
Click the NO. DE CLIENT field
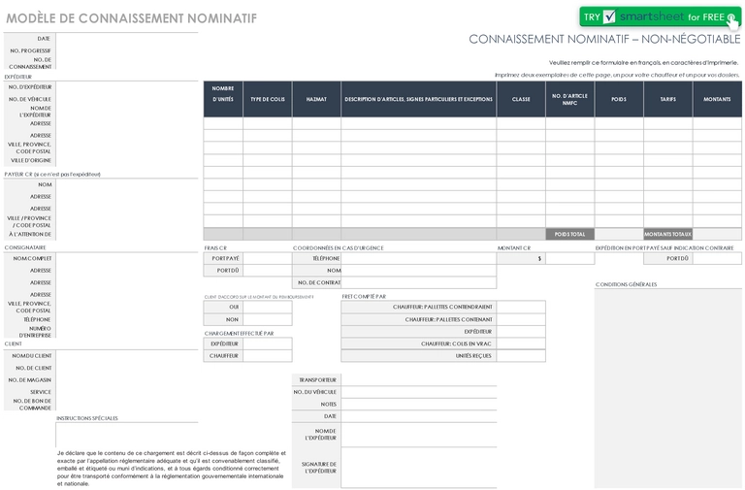click(127, 369)
